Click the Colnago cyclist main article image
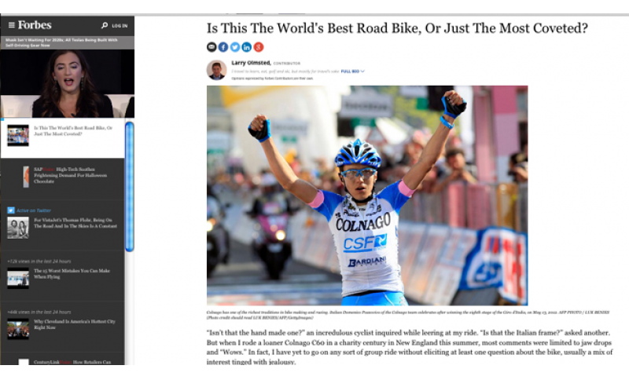This screenshot has height=380, width=629. coord(367,195)
